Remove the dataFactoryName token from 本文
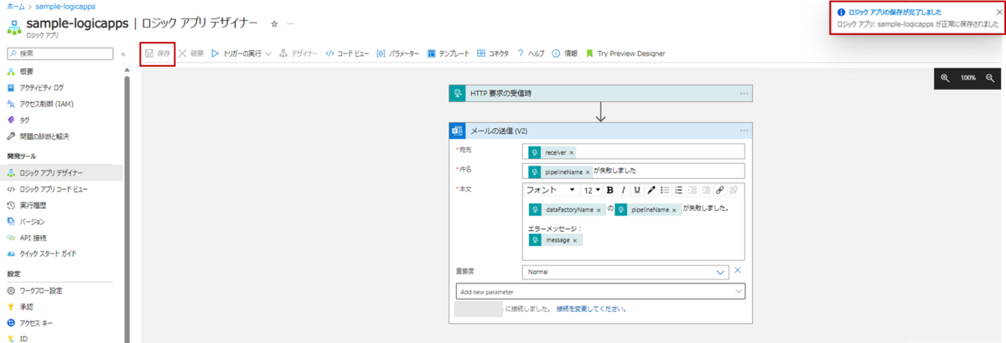This screenshot has width=1006, height=343. pos(599,210)
